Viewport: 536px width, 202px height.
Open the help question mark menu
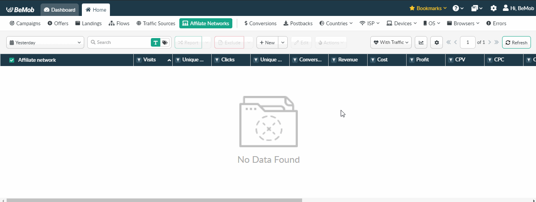pos(458,8)
